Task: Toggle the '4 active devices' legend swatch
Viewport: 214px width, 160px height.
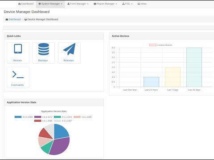Action: click(153, 45)
